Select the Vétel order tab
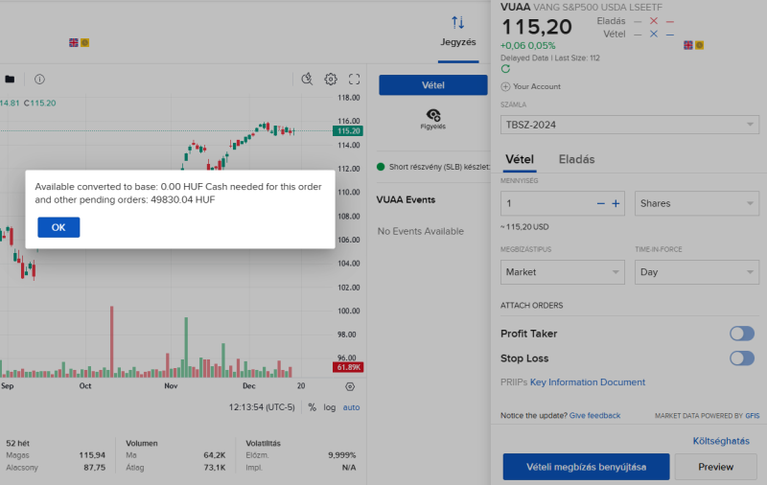Screen dimensions: 767x485 [520, 159]
